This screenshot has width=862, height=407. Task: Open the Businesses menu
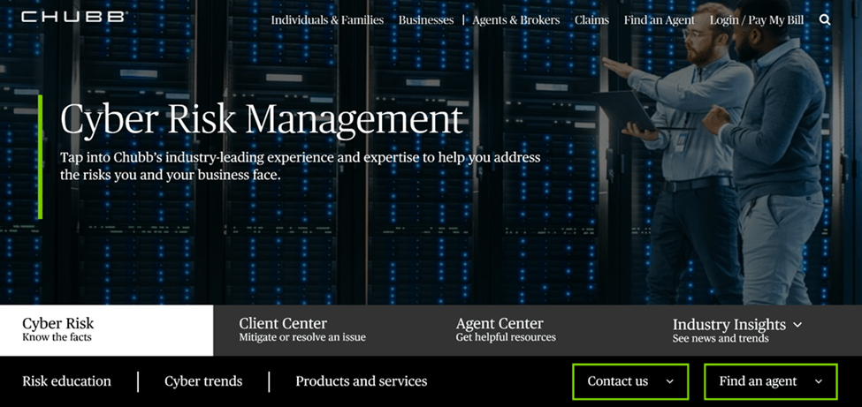point(426,20)
